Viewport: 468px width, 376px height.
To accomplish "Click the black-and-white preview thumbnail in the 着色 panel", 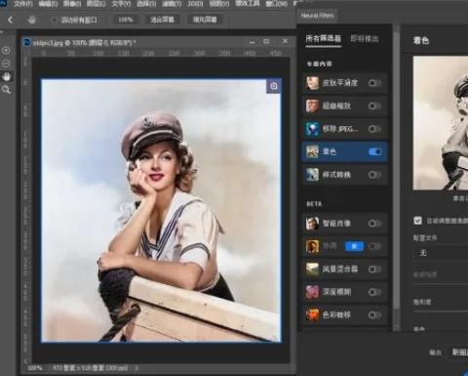I will (x=441, y=123).
